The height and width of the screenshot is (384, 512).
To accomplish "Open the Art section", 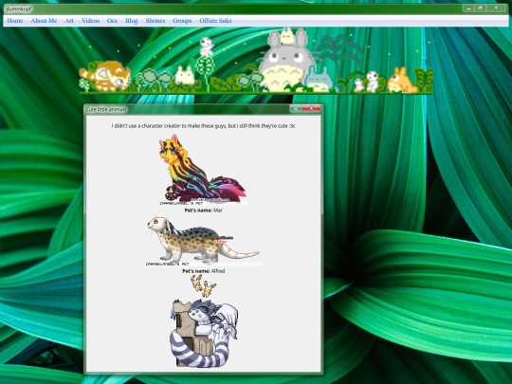I will point(69,21).
